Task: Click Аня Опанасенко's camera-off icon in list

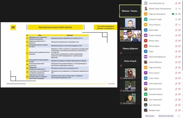Action: point(179,100)
